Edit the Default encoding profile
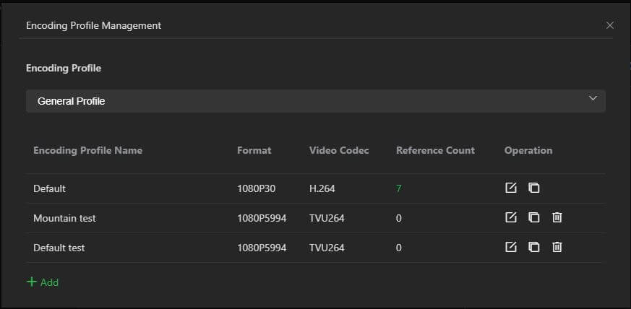Viewport: 631px width, 309px height. click(x=511, y=188)
